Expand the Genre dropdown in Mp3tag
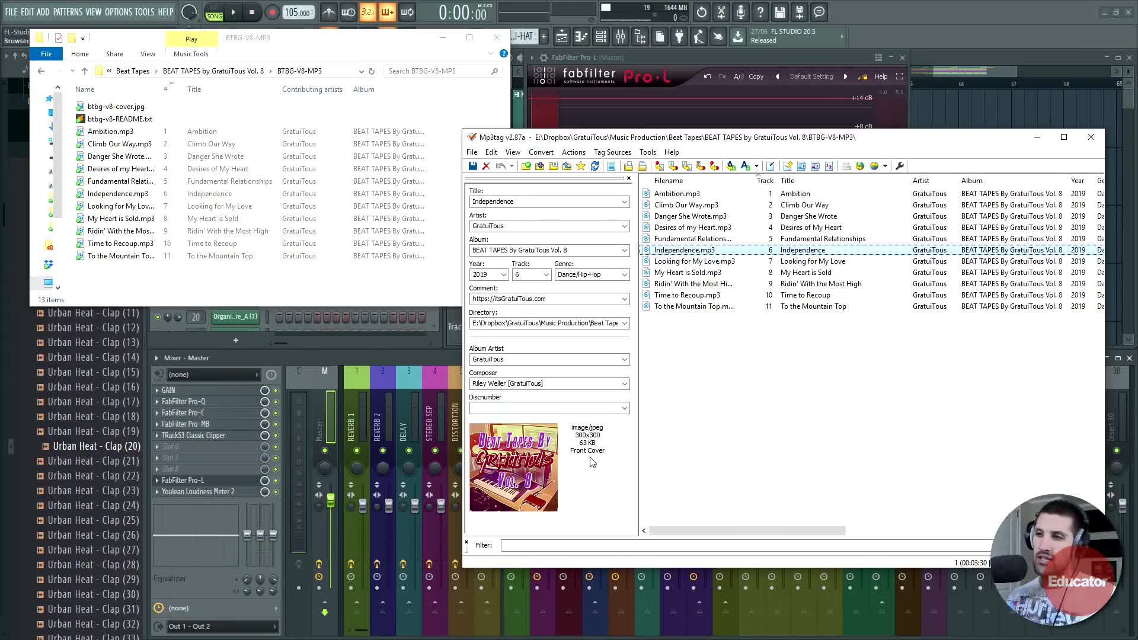This screenshot has height=640, width=1138. tap(624, 274)
